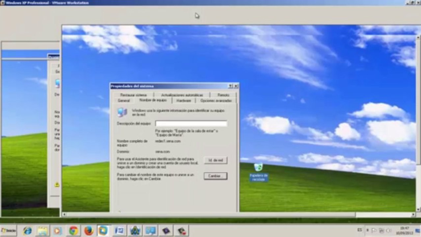Click the network computer icon in dialog
Viewport: 421px width, 237px height.
pos(122,112)
